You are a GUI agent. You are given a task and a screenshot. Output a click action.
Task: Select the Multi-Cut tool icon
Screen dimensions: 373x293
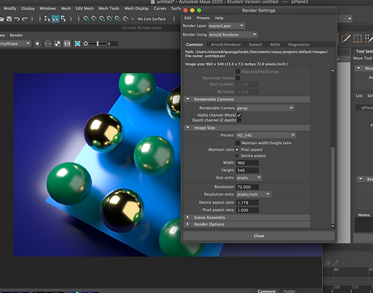coord(345,39)
